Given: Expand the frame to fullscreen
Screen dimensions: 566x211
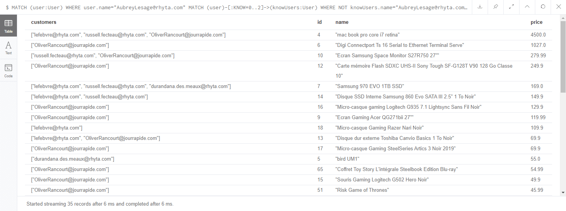Looking at the screenshot, I should tap(511, 7).
